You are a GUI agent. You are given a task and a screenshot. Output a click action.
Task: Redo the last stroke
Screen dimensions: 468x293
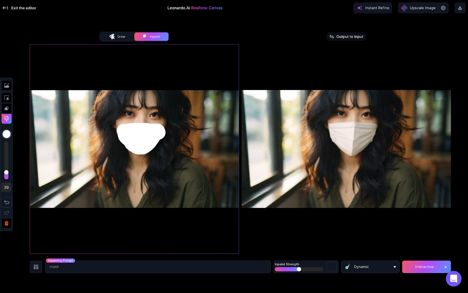pyautogui.click(x=6, y=213)
